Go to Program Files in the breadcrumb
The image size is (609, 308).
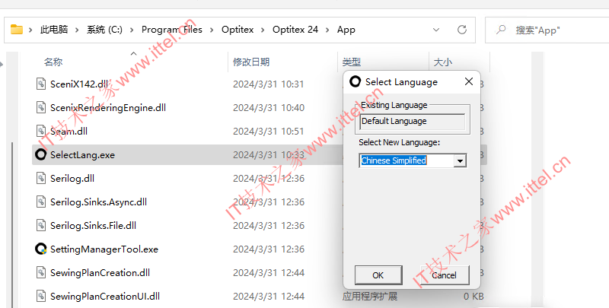coord(172,30)
